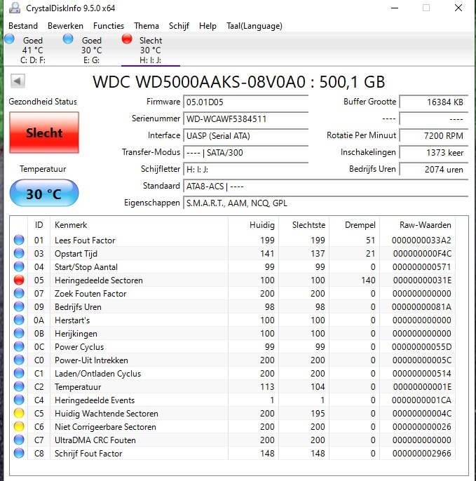Click the status icon for Laden/Ontladen Cyclus

click(19, 373)
